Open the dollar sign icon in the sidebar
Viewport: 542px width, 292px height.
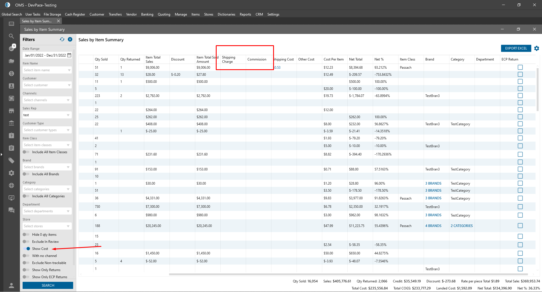coord(11,73)
